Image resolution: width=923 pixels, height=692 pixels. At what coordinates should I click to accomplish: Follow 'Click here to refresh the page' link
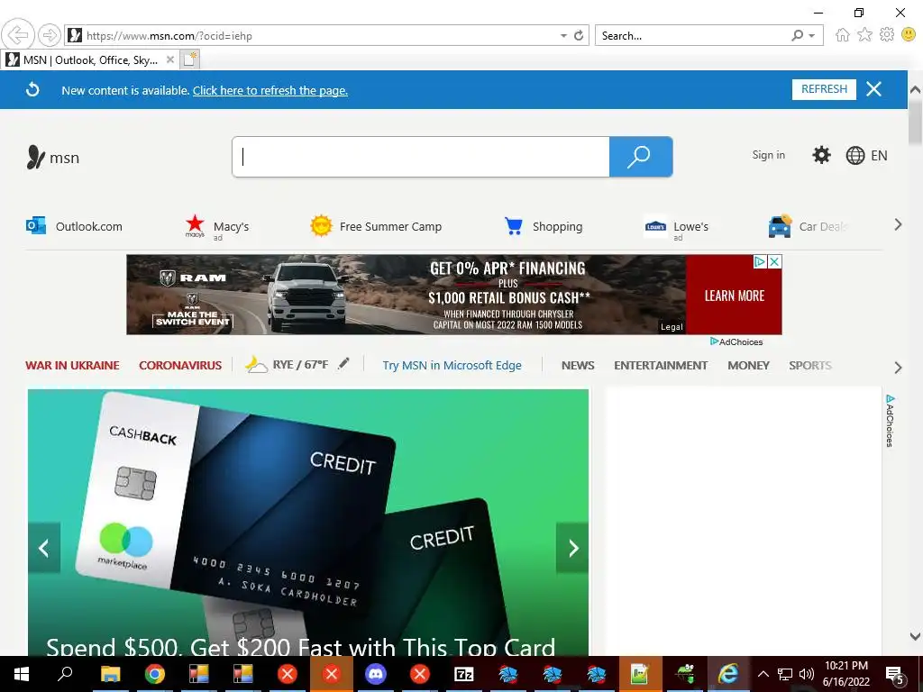pyautogui.click(x=270, y=91)
